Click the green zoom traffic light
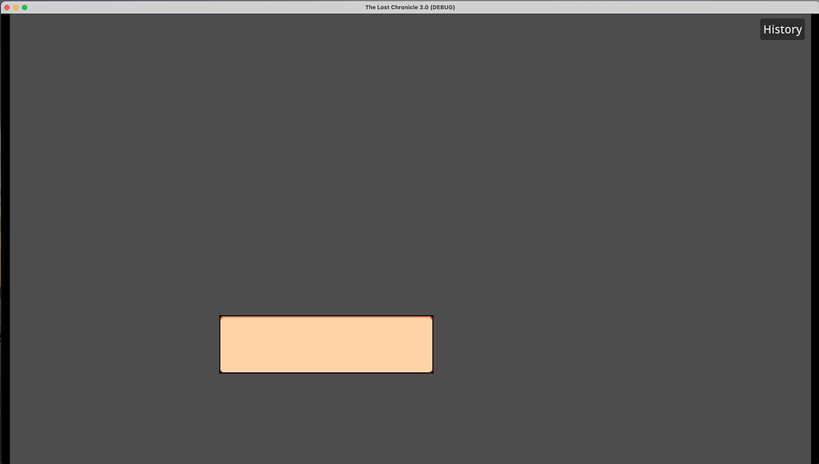This screenshot has height=464, width=819. click(x=26, y=6)
